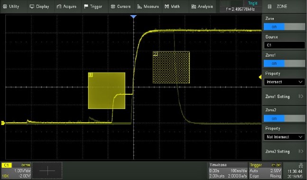Open the Utility menu
This screenshot has height=180, width=307.
pos(11,7)
